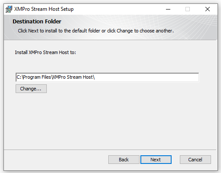The width and height of the screenshot is (221, 173).
Task: Click the "Destination Folder" heading
Action: coord(37,22)
